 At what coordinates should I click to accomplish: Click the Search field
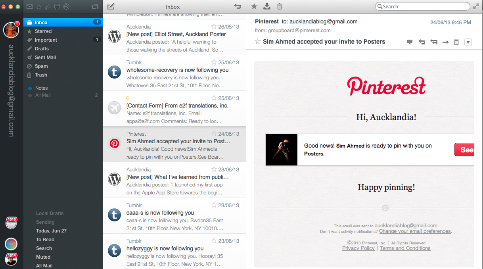(x=422, y=6)
